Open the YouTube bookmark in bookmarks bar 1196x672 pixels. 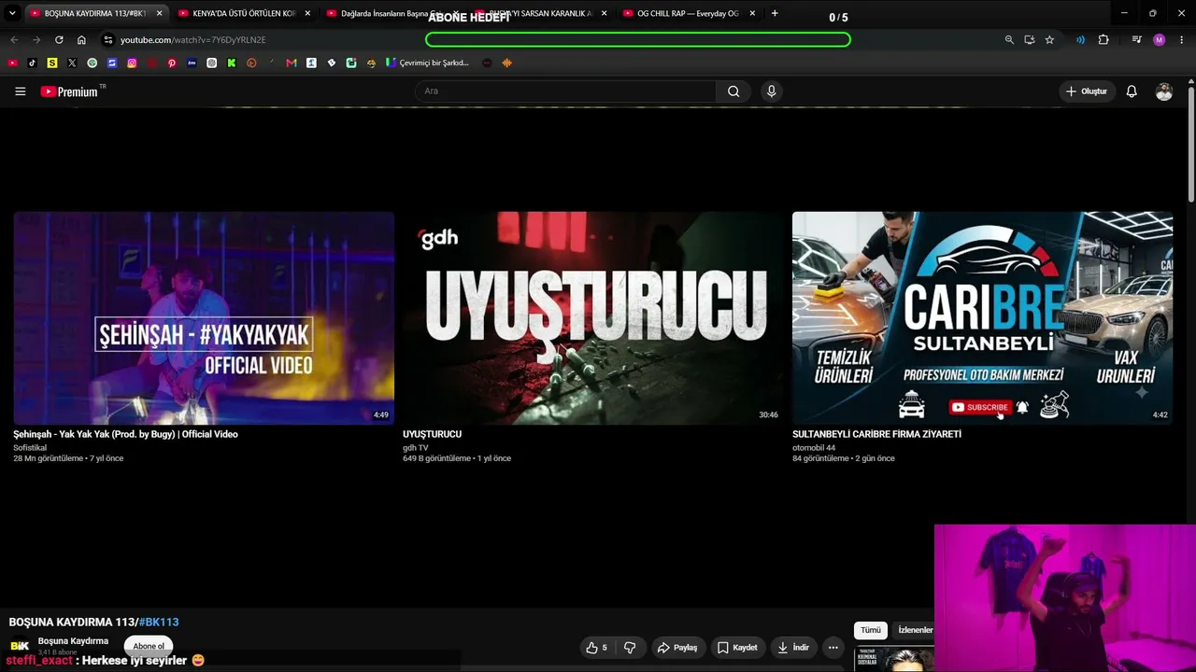[12, 63]
